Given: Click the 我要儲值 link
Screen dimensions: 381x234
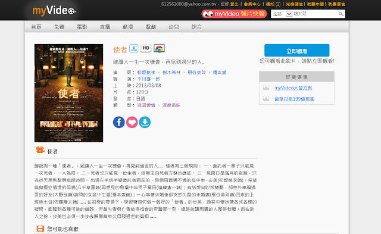Looking at the screenshot, I should 336,4.
